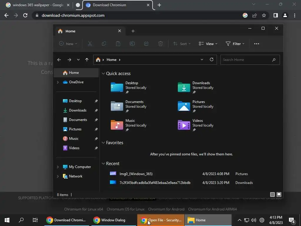This screenshot has width=301, height=226.
Task: Open the View dropdown
Action: (x=208, y=44)
